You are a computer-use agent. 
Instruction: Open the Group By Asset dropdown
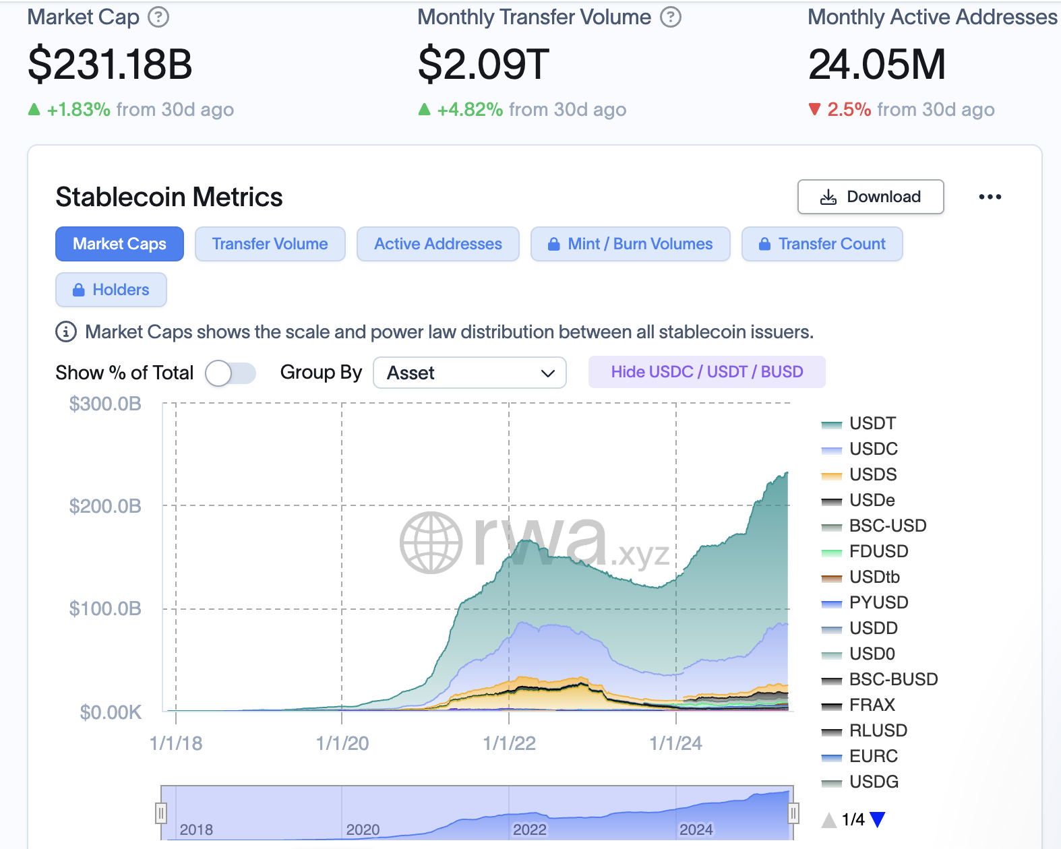pos(469,373)
